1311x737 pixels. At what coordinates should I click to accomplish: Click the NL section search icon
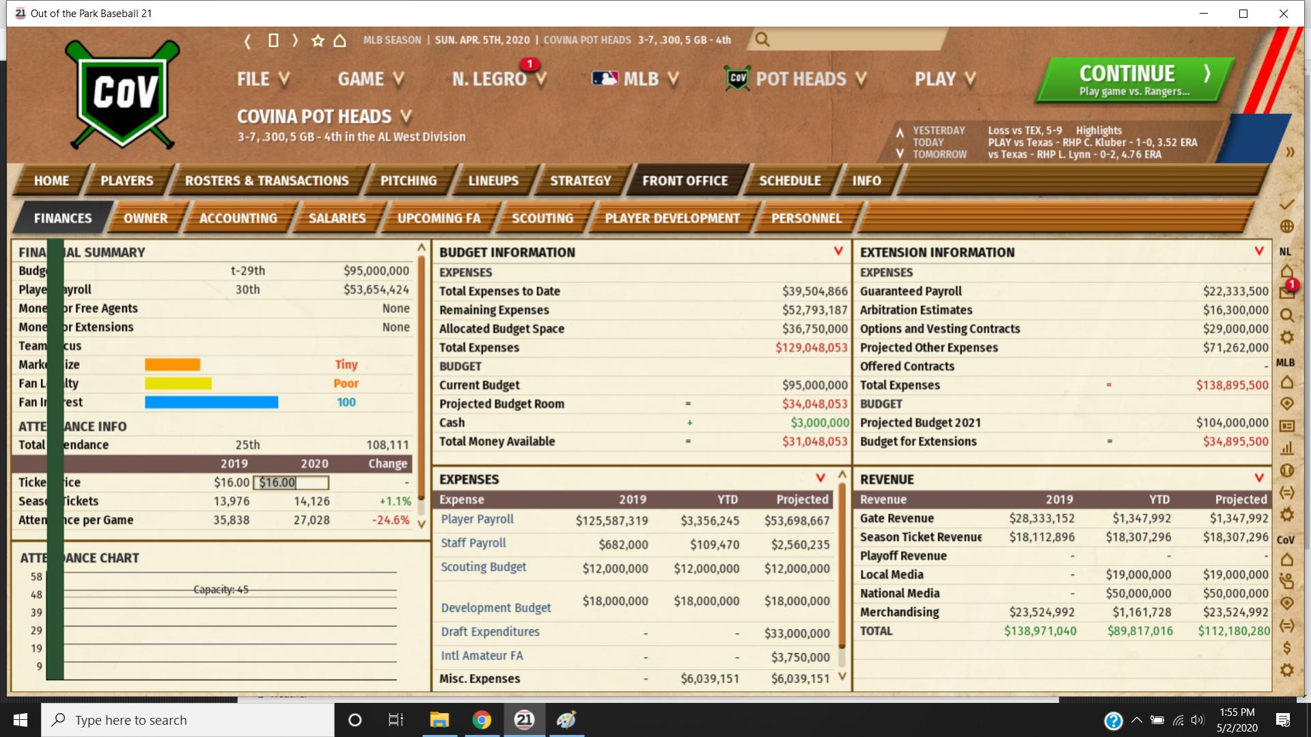pos(1286,315)
